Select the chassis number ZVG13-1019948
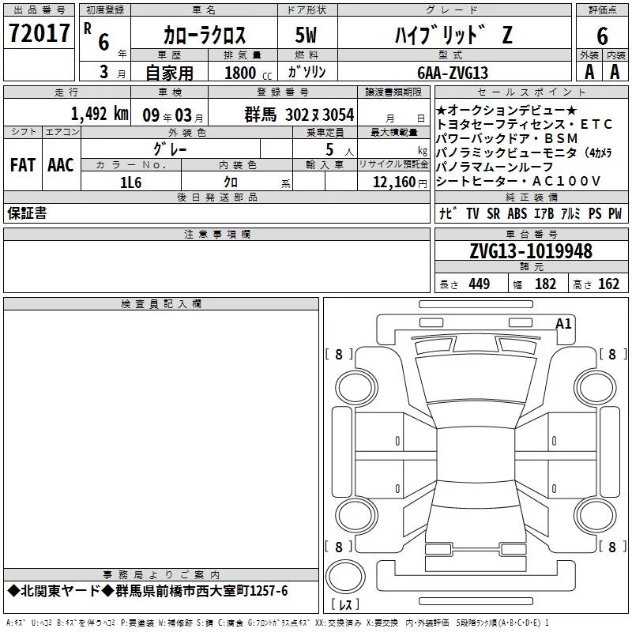Image resolution: width=632 pixels, height=632 pixels. pyautogui.click(x=531, y=251)
